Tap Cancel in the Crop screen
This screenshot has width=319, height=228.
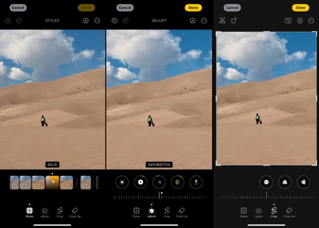tap(232, 8)
